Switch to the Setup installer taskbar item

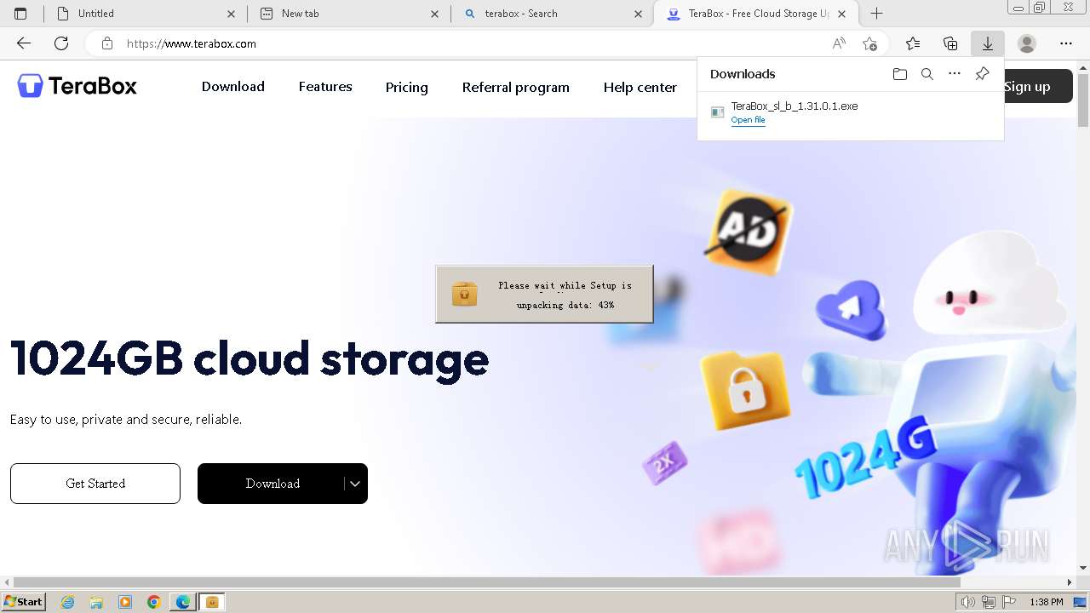(212, 602)
